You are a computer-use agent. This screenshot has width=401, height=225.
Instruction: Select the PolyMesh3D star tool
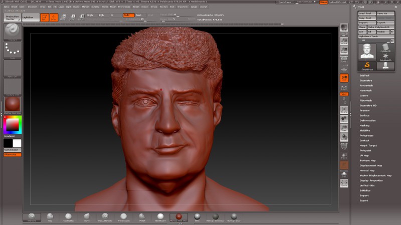point(385,57)
